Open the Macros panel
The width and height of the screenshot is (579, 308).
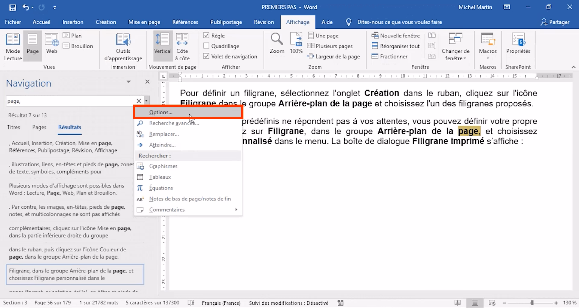pyautogui.click(x=487, y=46)
